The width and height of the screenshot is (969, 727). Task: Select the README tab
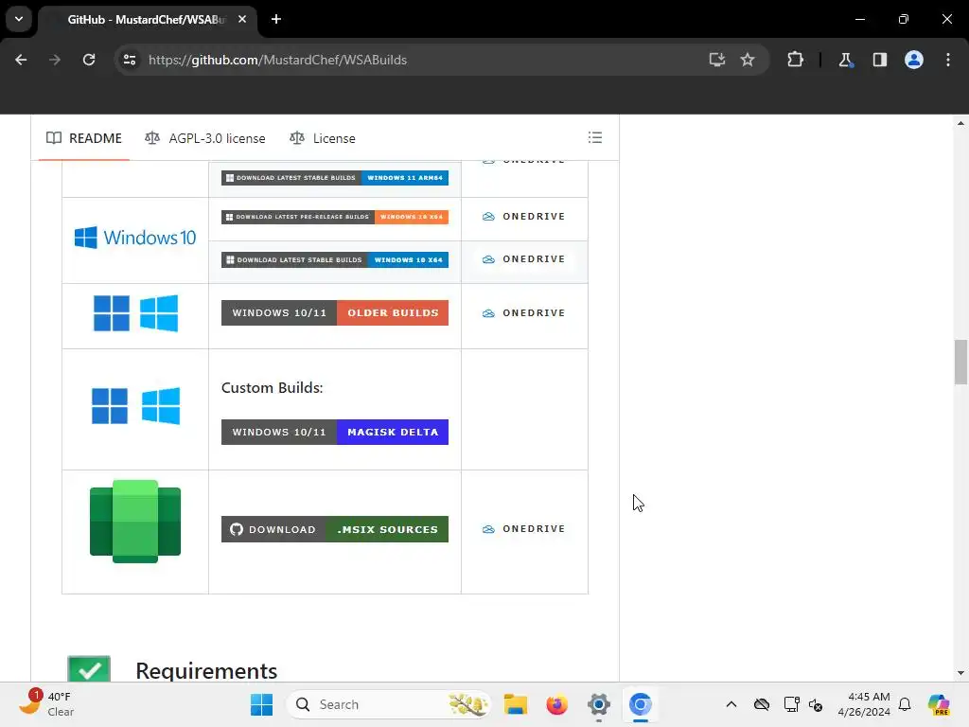pos(84,138)
